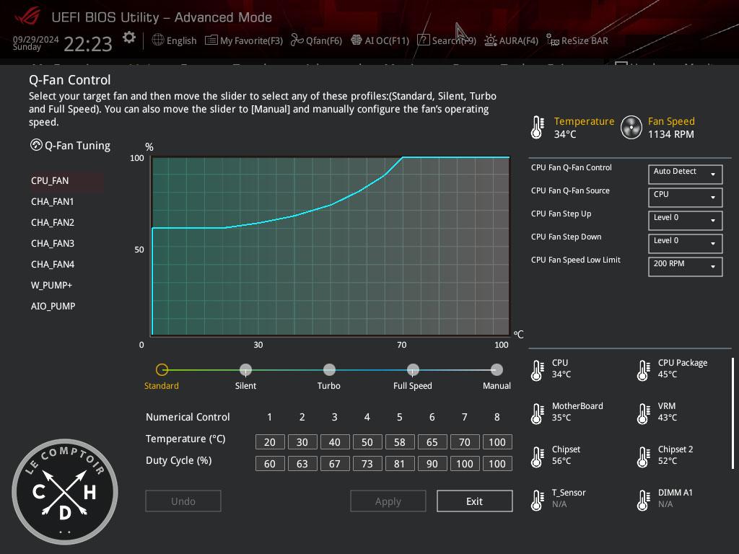Select the Silent fan profile point

(245, 370)
